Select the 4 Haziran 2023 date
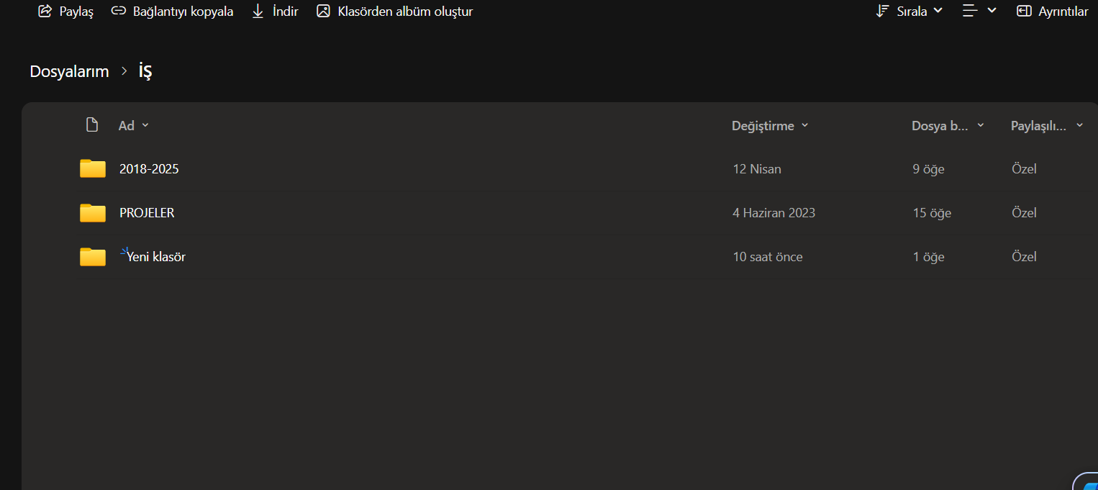 774,213
